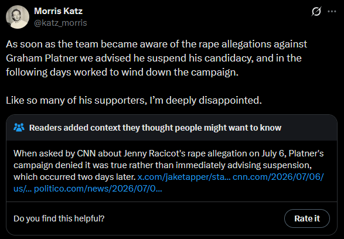The height and width of the screenshot is (239, 344).
Task: Open the cnn.com/2026/07/06 article link
Action: pyautogui.click(x=278, y=177)
